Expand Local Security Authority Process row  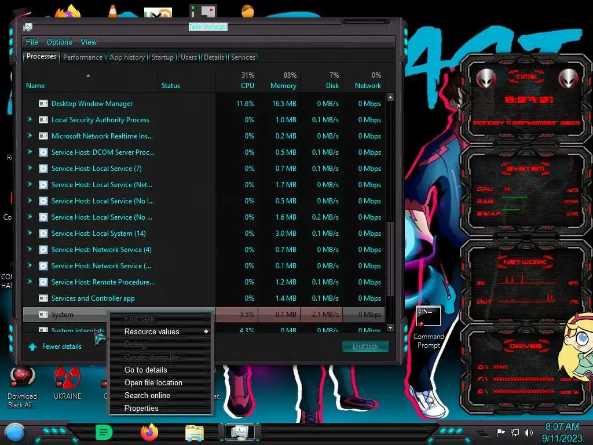30,119
